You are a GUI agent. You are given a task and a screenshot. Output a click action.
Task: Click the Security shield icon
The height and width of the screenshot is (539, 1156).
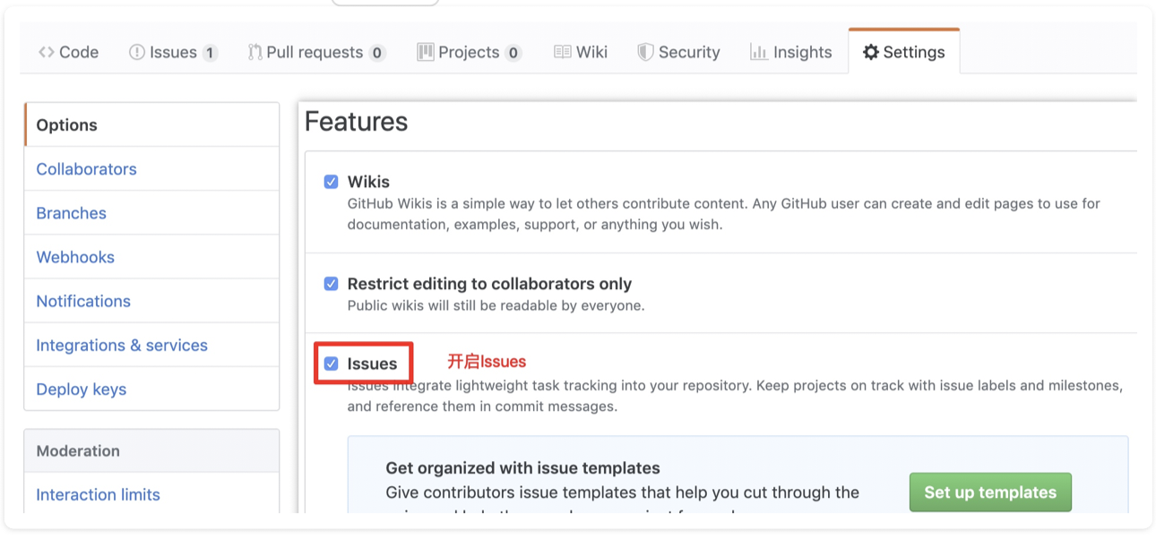[645, 53]
